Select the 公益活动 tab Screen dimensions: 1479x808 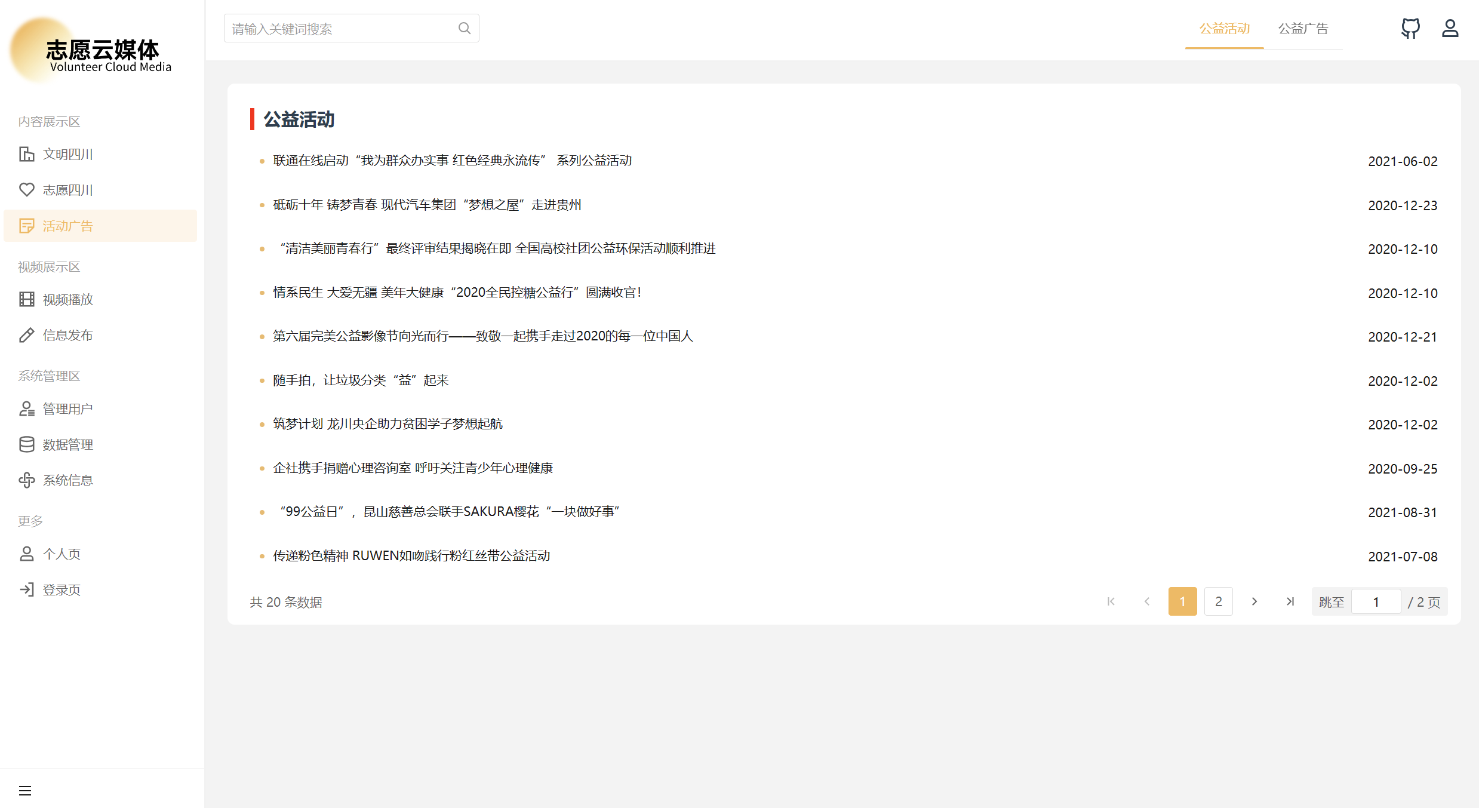[1224, 29]
